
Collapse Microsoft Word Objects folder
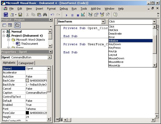[x=9, y=40]
